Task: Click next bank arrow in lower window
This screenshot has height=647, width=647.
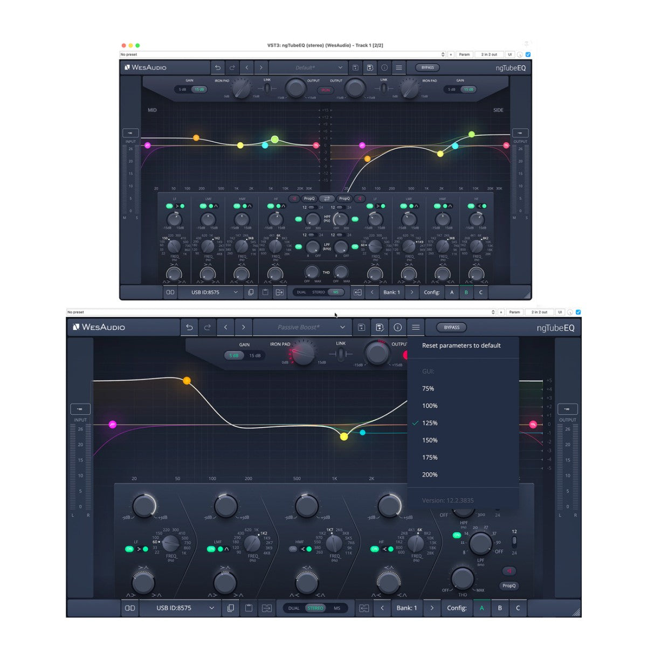Action: click(432, 608)
